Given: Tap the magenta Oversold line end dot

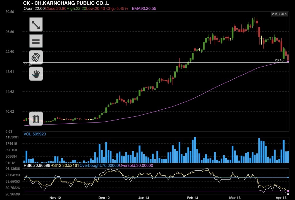Looking at the screenshot, I should [x=288, y=191].
